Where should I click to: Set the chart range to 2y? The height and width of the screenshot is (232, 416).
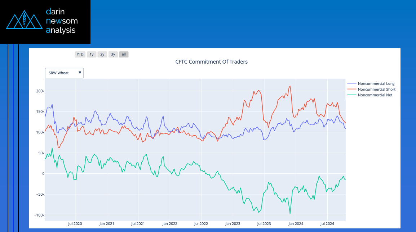click(x=102, y=54)
